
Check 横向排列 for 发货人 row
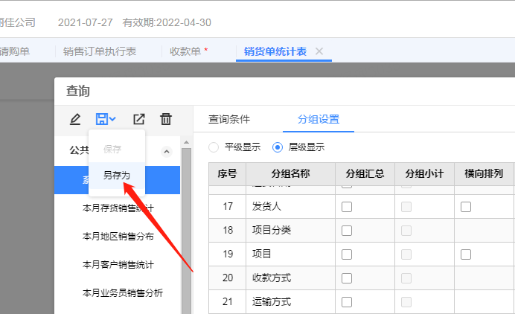[466, 207]
